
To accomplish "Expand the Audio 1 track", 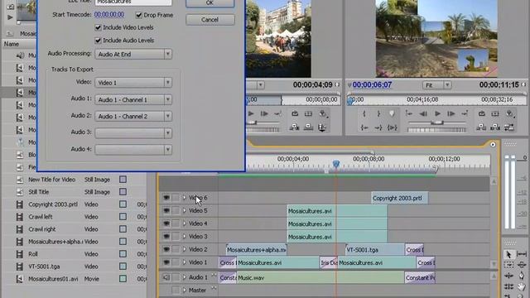I will [x=184, y=277].
